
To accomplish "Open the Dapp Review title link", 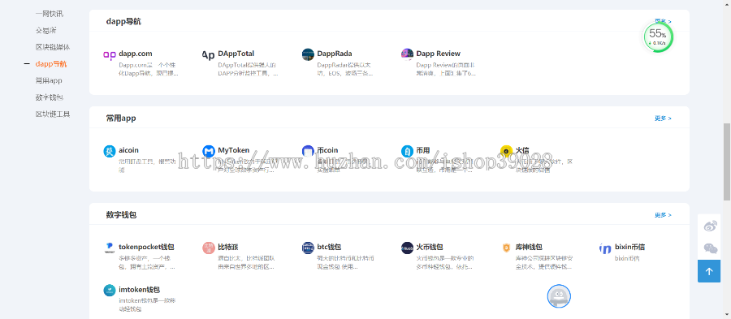I will (439, 54).
